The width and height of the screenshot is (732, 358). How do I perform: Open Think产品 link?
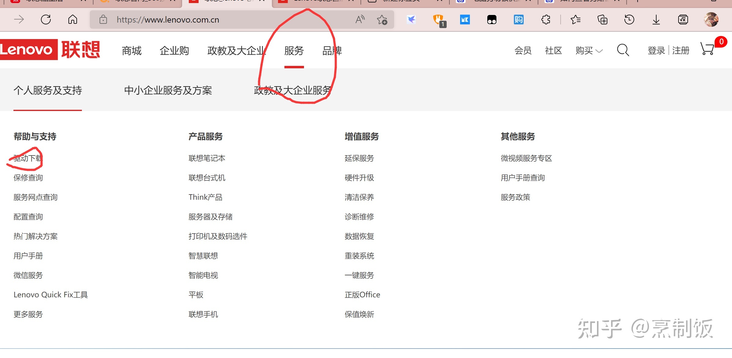[205, 197]
